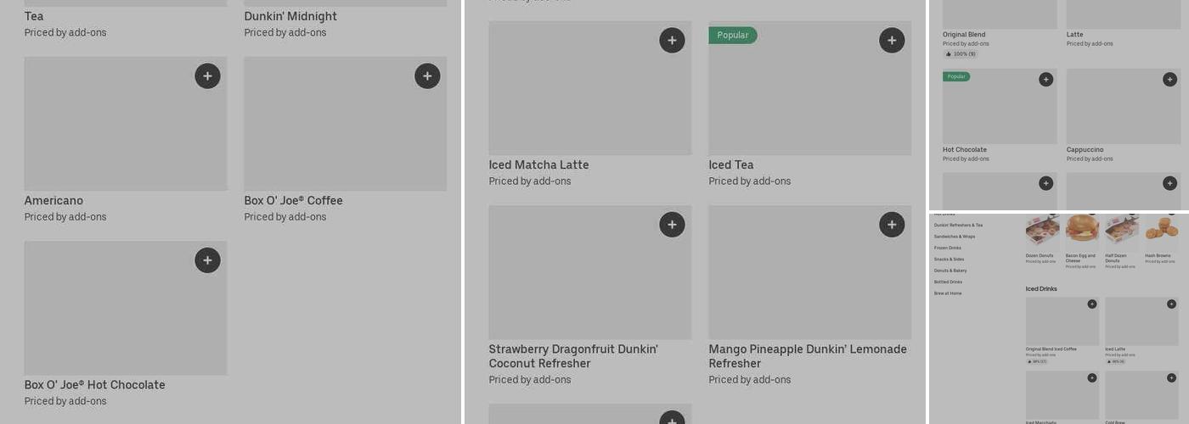
Task: Add Iced Tea using plus icon
Action: coord(892,40)
